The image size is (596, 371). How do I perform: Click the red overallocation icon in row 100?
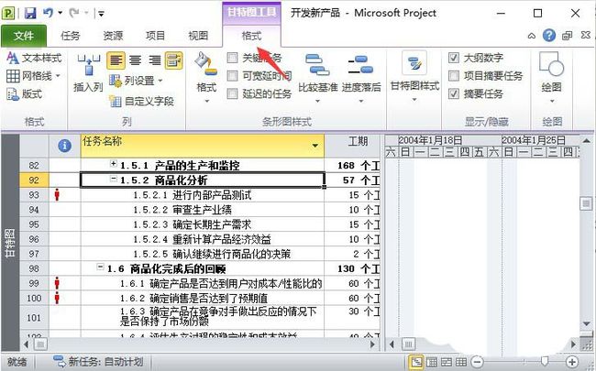(x=57, y=298)
